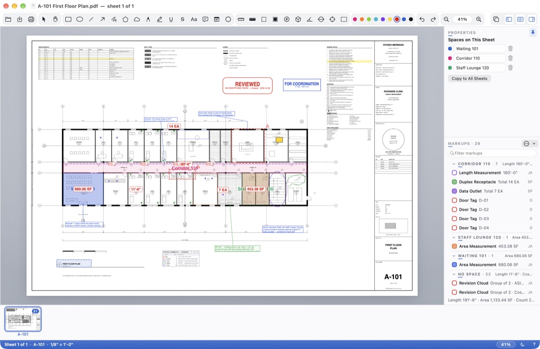Open a file with the folder icon
540x349 pixels.
pyautogui.click(x=8, y=19)
